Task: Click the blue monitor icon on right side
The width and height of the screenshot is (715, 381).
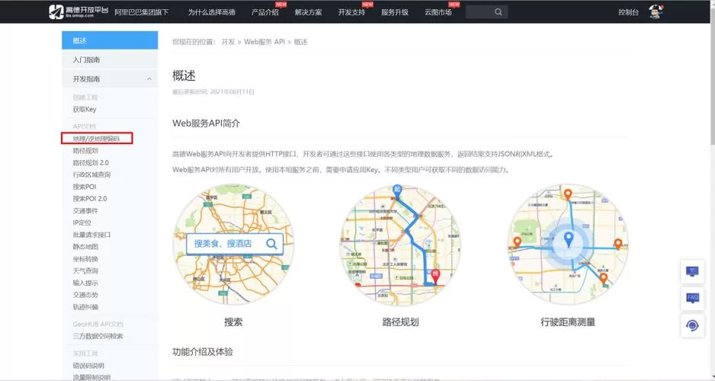Action: pyautogui.click(x=692, y=271)
